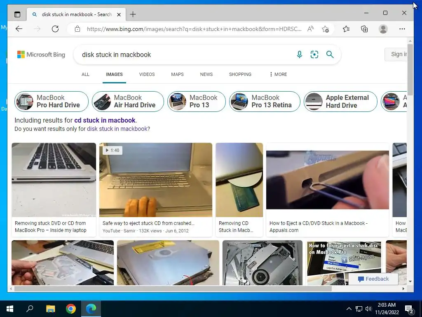Screen dimensions: 422x317
Task: Click the 1:40 video duration badge
Action: [112, 150]
